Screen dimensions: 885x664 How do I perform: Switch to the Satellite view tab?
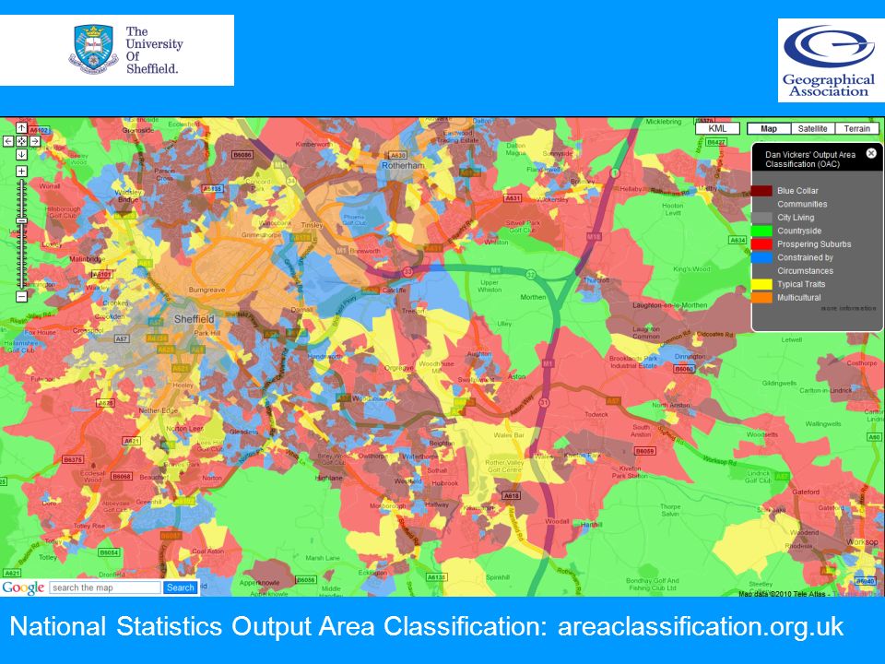[813, 128]
